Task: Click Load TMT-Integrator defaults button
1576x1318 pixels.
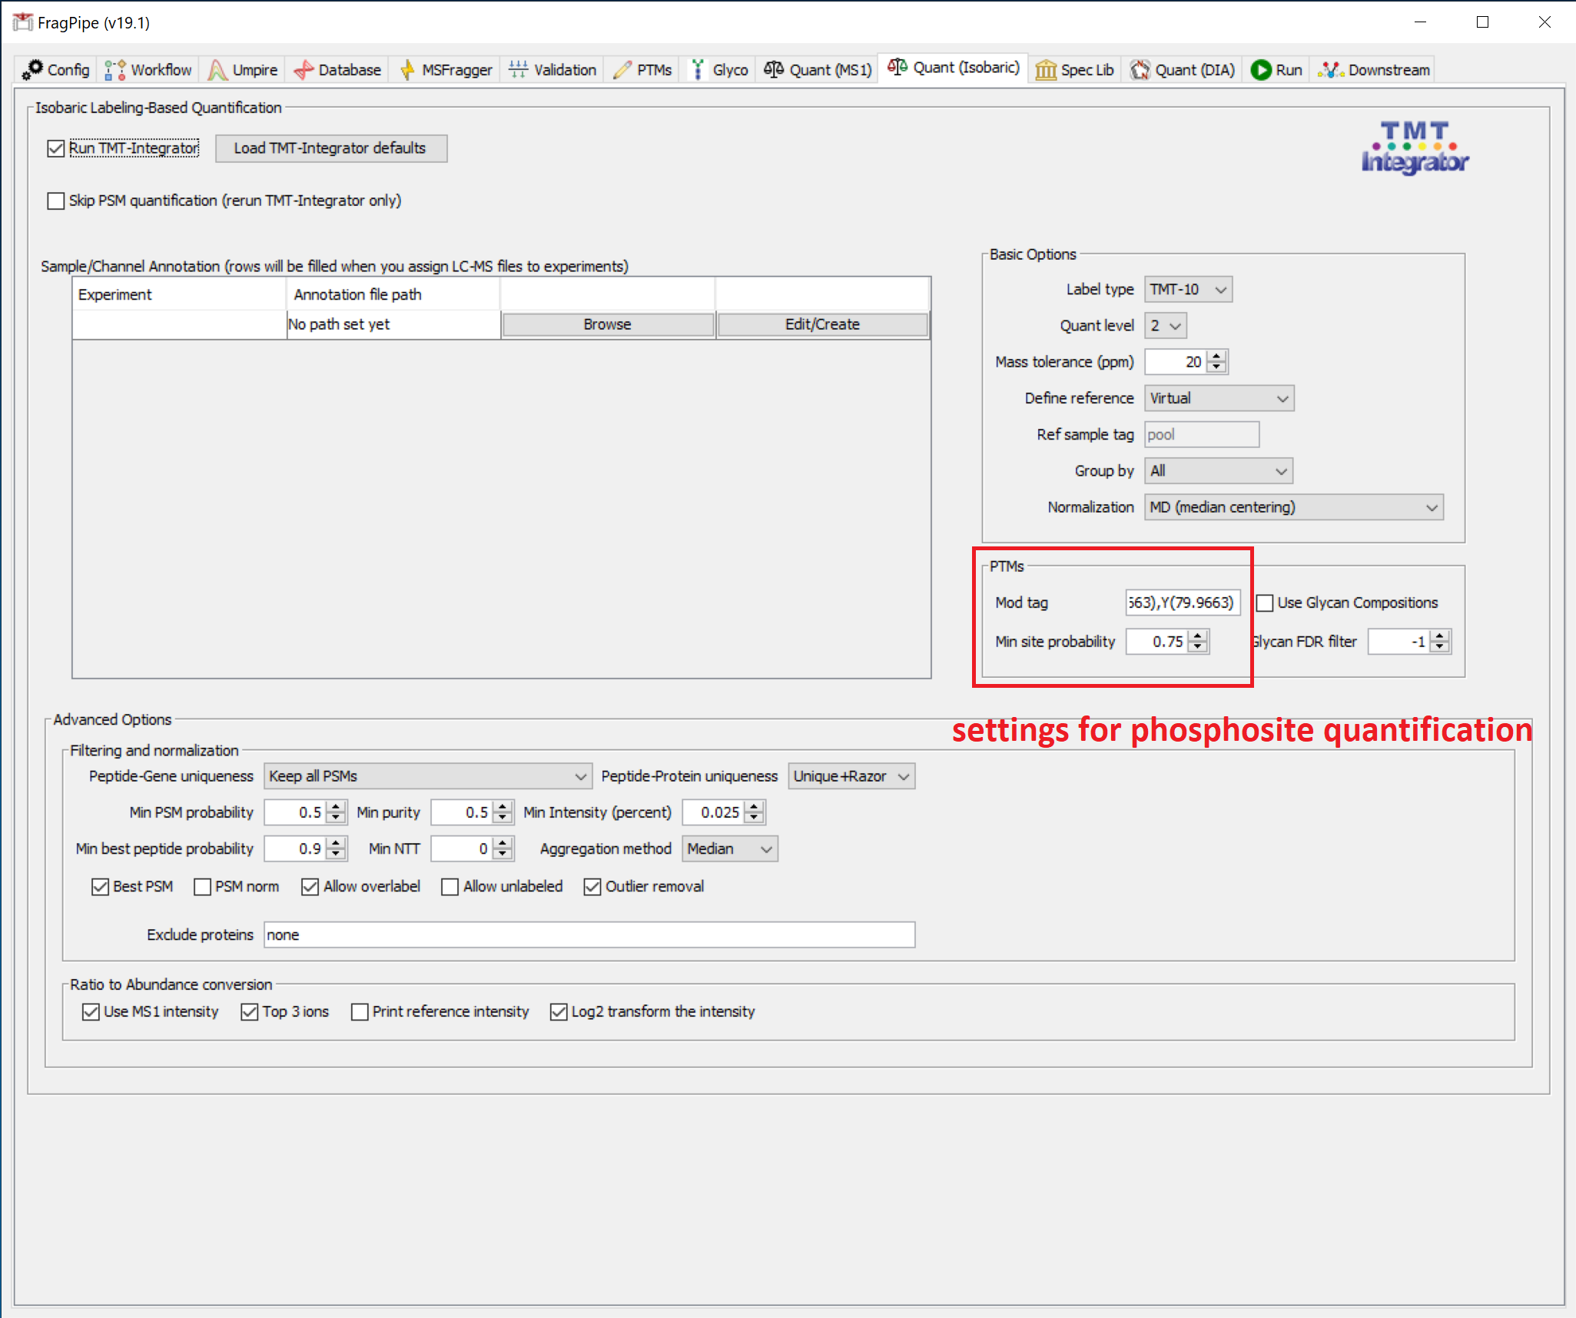Action: [330, 148]
